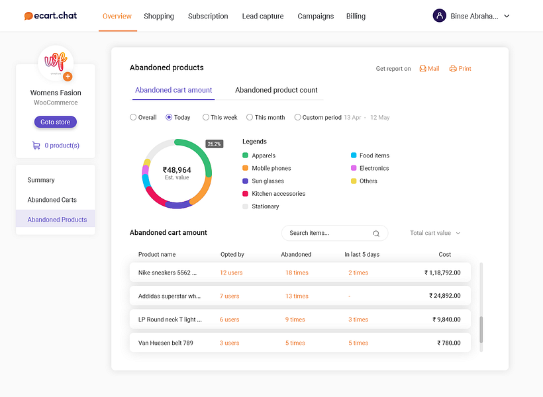543x397 pixels.
Task: Click the Goto store button
Action: click(56, 122)
